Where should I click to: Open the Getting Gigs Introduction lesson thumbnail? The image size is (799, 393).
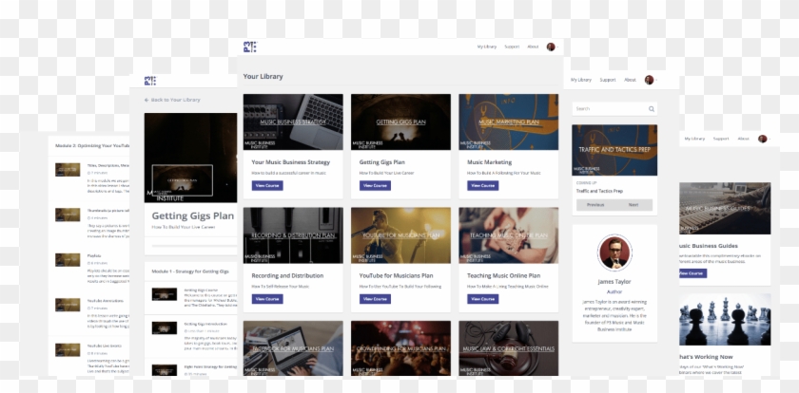pos(165,327)
